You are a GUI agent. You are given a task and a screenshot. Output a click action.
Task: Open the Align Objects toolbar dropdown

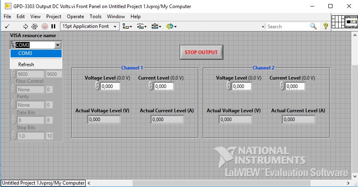click(x=127, y=26)
